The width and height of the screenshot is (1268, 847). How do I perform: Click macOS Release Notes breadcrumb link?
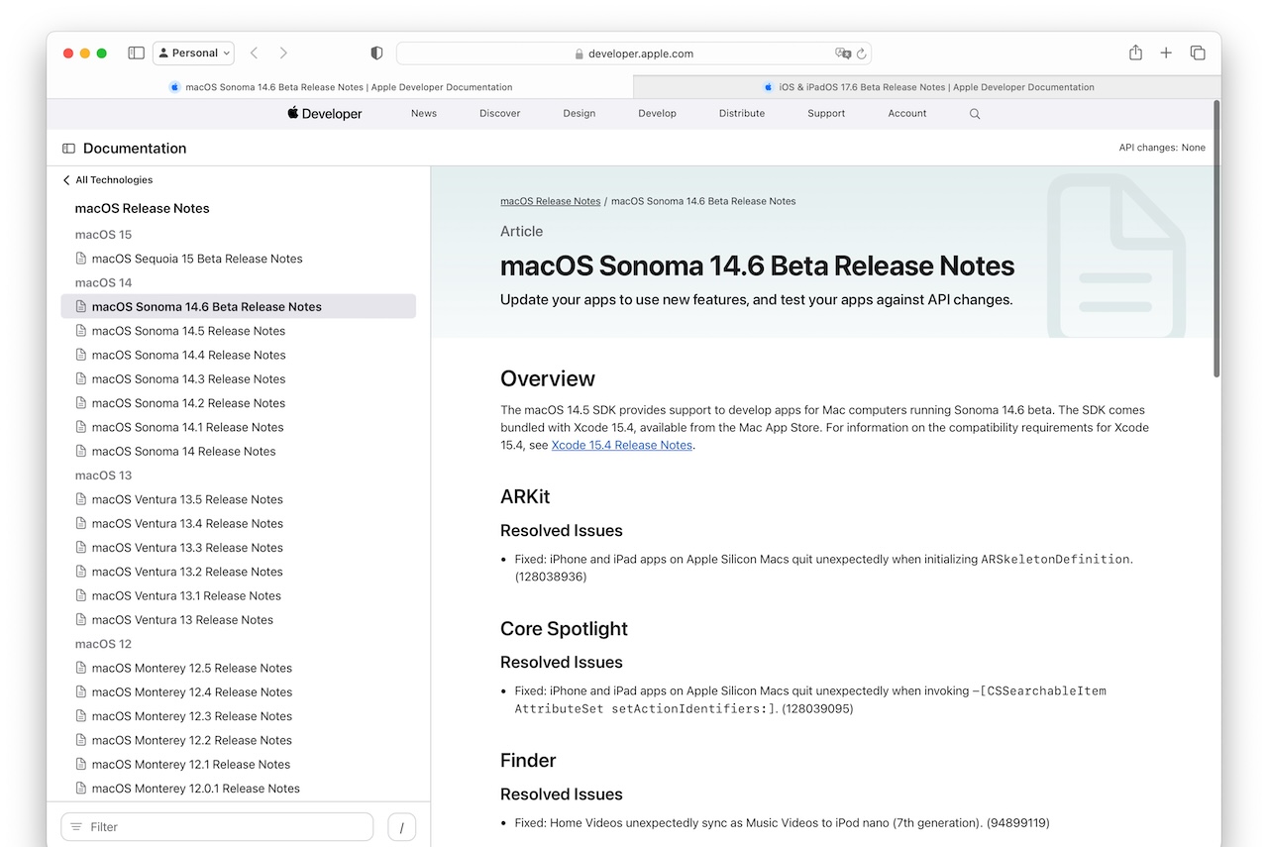click(x=550, y=201)
